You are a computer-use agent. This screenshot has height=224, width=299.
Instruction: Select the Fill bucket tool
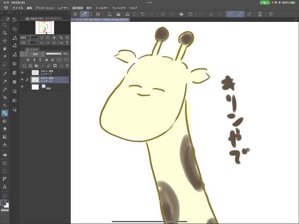[5, 155]
